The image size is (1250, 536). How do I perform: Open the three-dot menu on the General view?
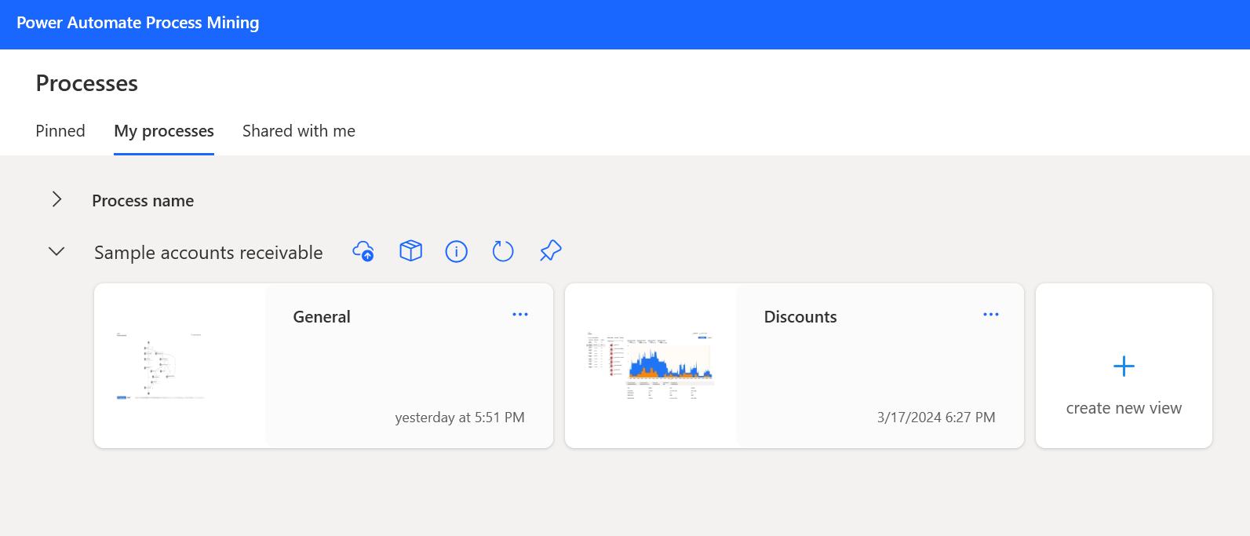click(520, 315)
